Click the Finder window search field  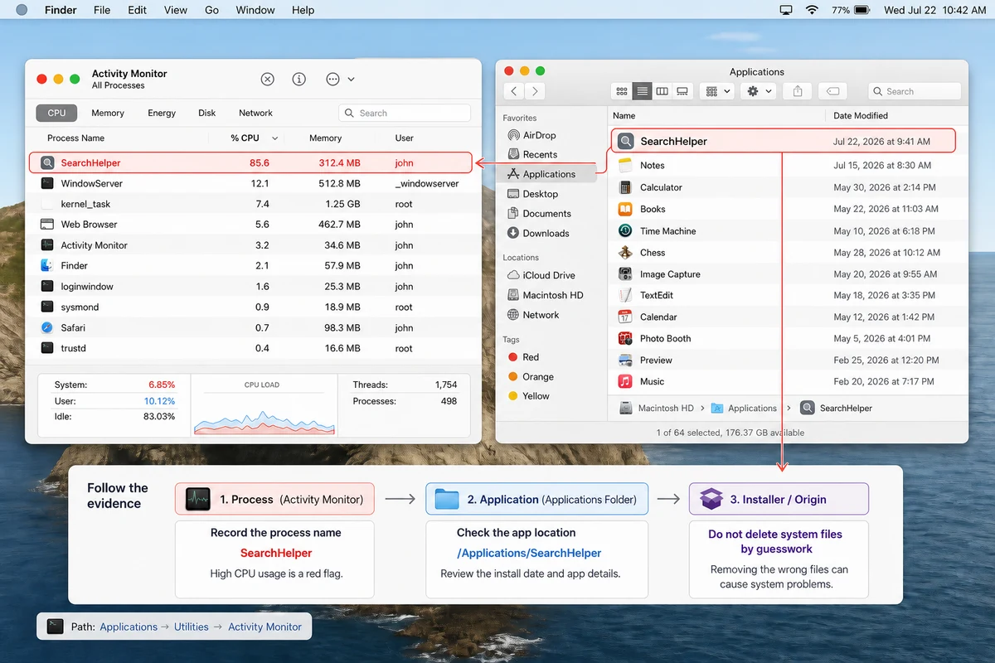tap(915, 91)
